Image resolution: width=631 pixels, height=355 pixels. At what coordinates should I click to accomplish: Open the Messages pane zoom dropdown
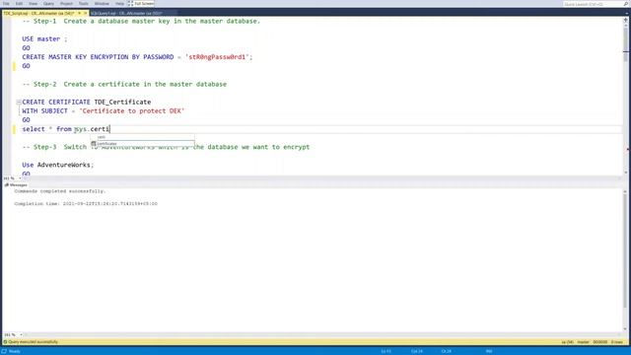click(21, 335)
